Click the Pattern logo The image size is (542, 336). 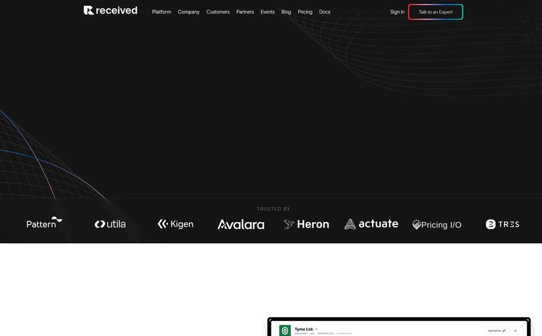click(44, 223)
